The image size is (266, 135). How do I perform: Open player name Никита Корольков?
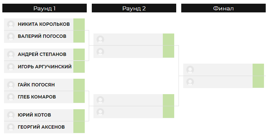pyautogui.click(x=44, y=24)
